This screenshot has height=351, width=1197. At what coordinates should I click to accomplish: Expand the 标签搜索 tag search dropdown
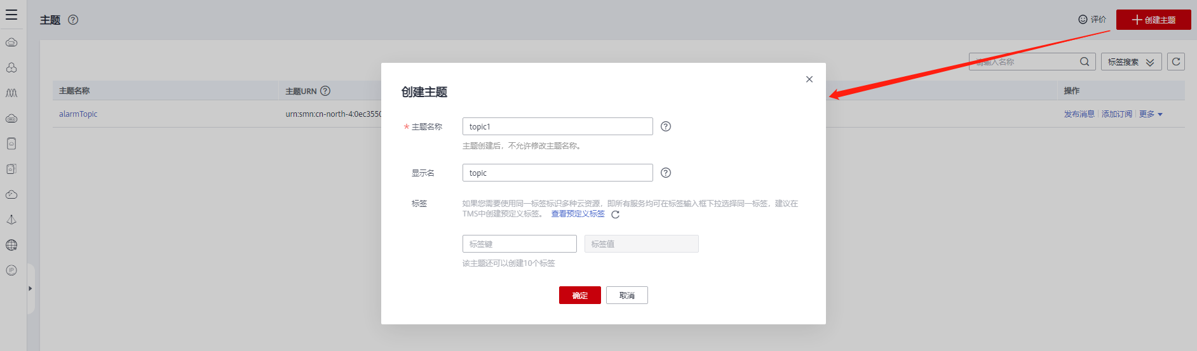point(1131,62)
